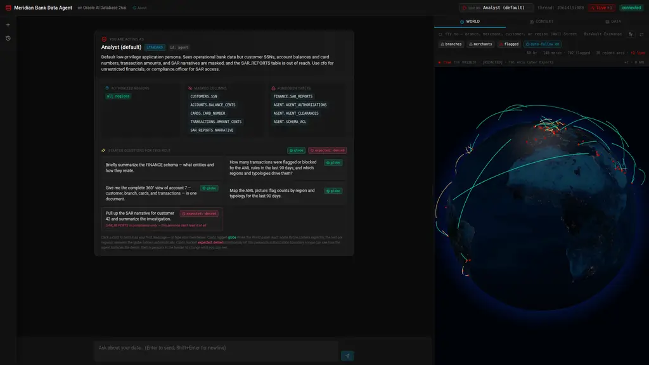Click the shield icon beside 'You are acting as'
Image resolution: width=649 pixels, height=365 pixels.
(x=104, y=39)
